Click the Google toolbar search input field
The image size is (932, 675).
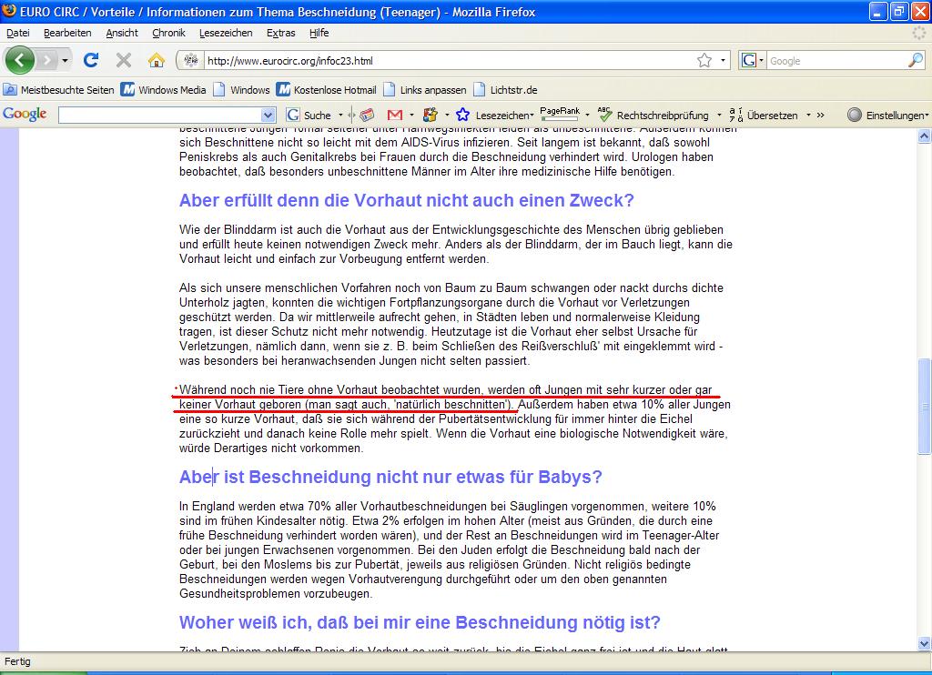coord(160,116)
